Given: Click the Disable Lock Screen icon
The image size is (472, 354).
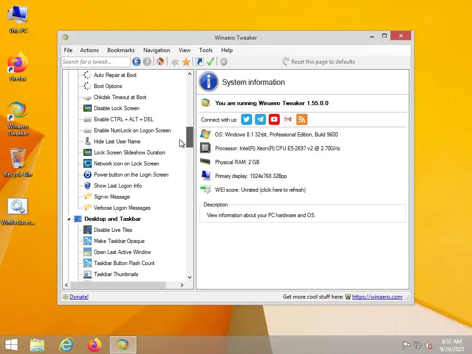Looking at the screenshot, I should (87, 108).
